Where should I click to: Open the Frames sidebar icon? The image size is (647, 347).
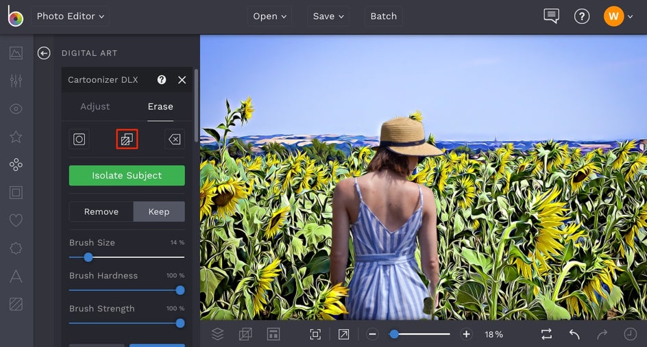point(16,192)
